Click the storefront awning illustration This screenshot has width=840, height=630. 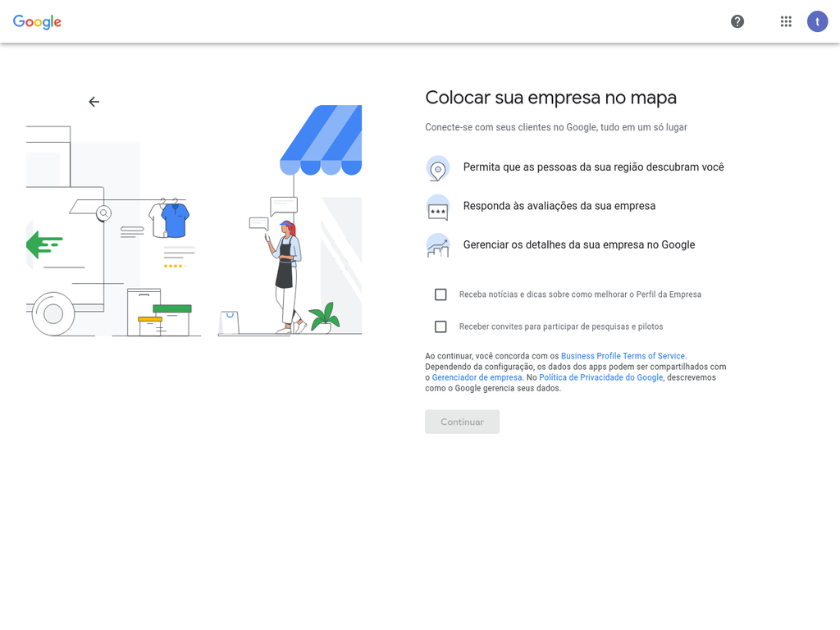tap(322, 139)
